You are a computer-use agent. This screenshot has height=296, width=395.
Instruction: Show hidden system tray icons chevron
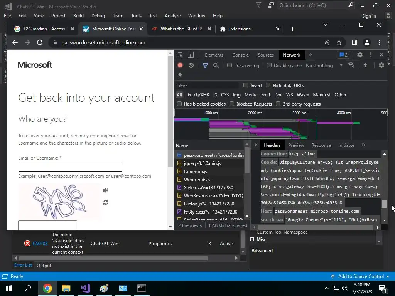pyautogui.click(x=326, y=288)
